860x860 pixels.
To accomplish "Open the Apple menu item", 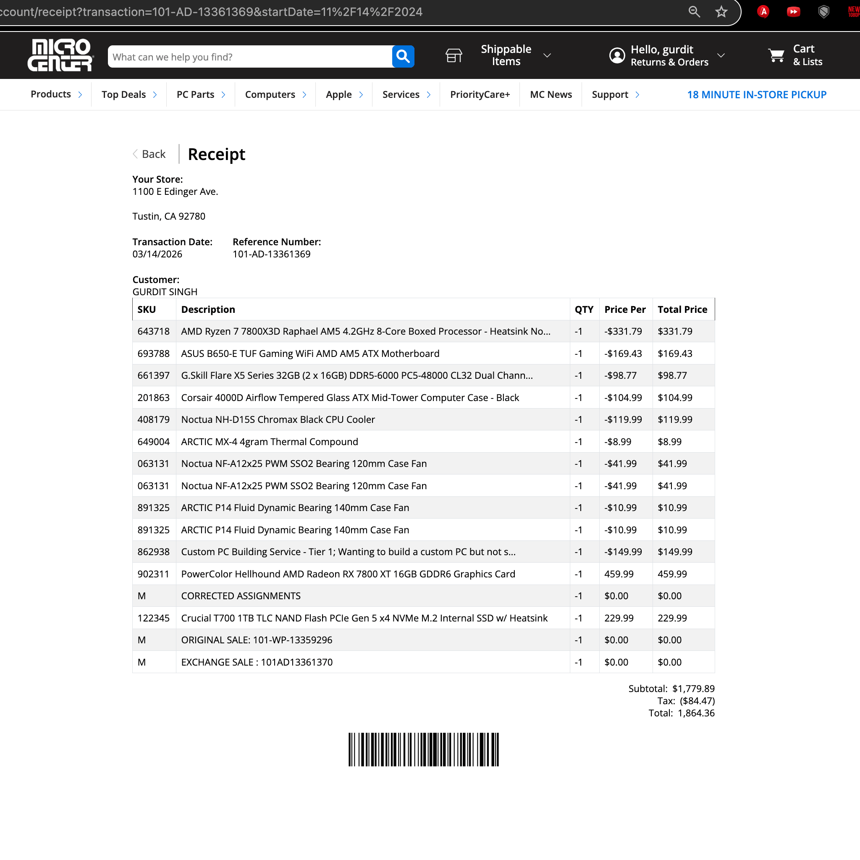I will click(x=339, y=94).
